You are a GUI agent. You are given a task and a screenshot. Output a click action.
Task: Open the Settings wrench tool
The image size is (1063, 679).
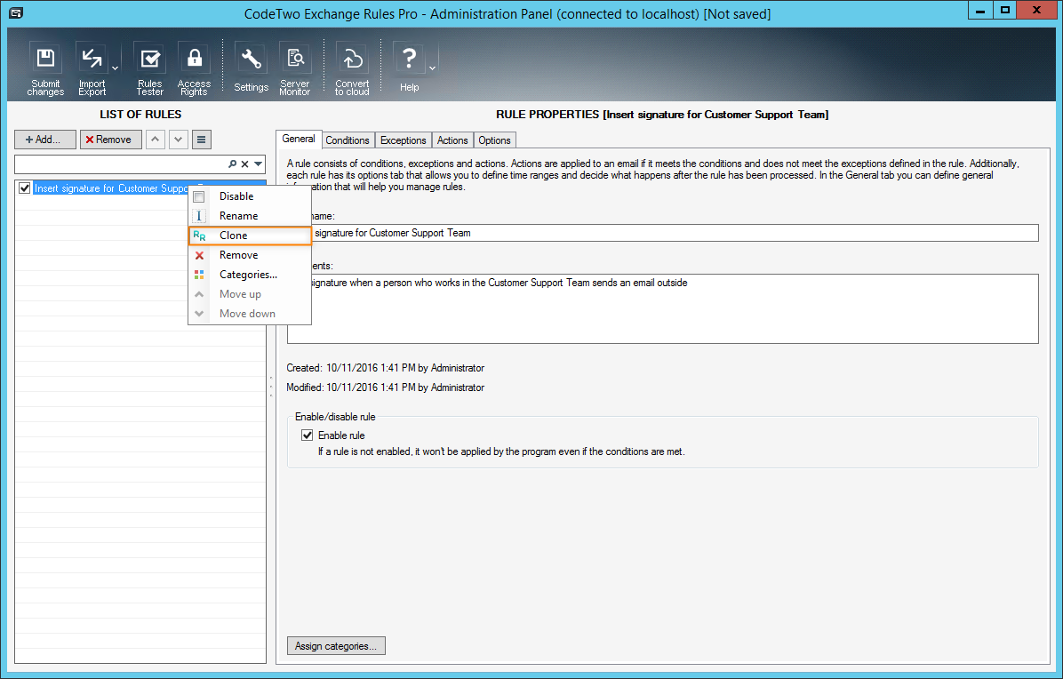click(x=251, y=68)
